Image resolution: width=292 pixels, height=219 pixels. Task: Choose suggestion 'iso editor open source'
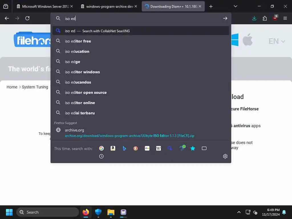(x=141, y=92)
